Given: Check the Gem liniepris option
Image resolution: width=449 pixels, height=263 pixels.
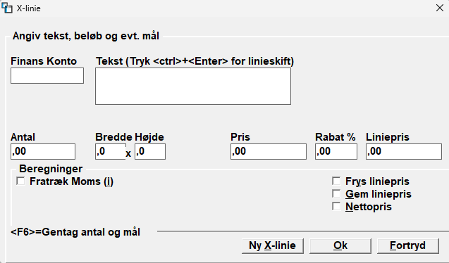Looking at the screenshot, I should [336, 193].
